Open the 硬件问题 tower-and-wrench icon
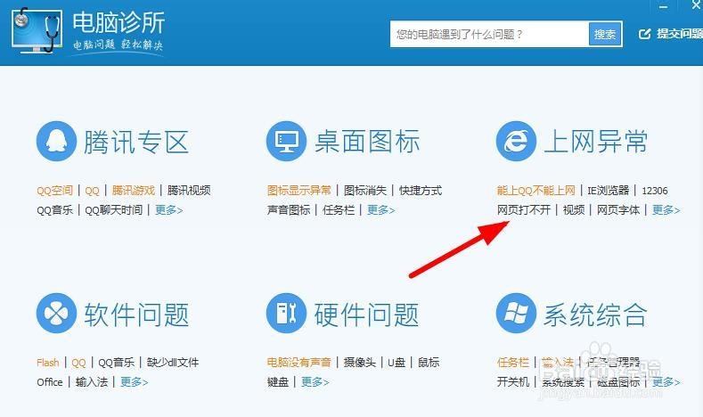Viewport: 703px width, 417px height. coord(287,314)
